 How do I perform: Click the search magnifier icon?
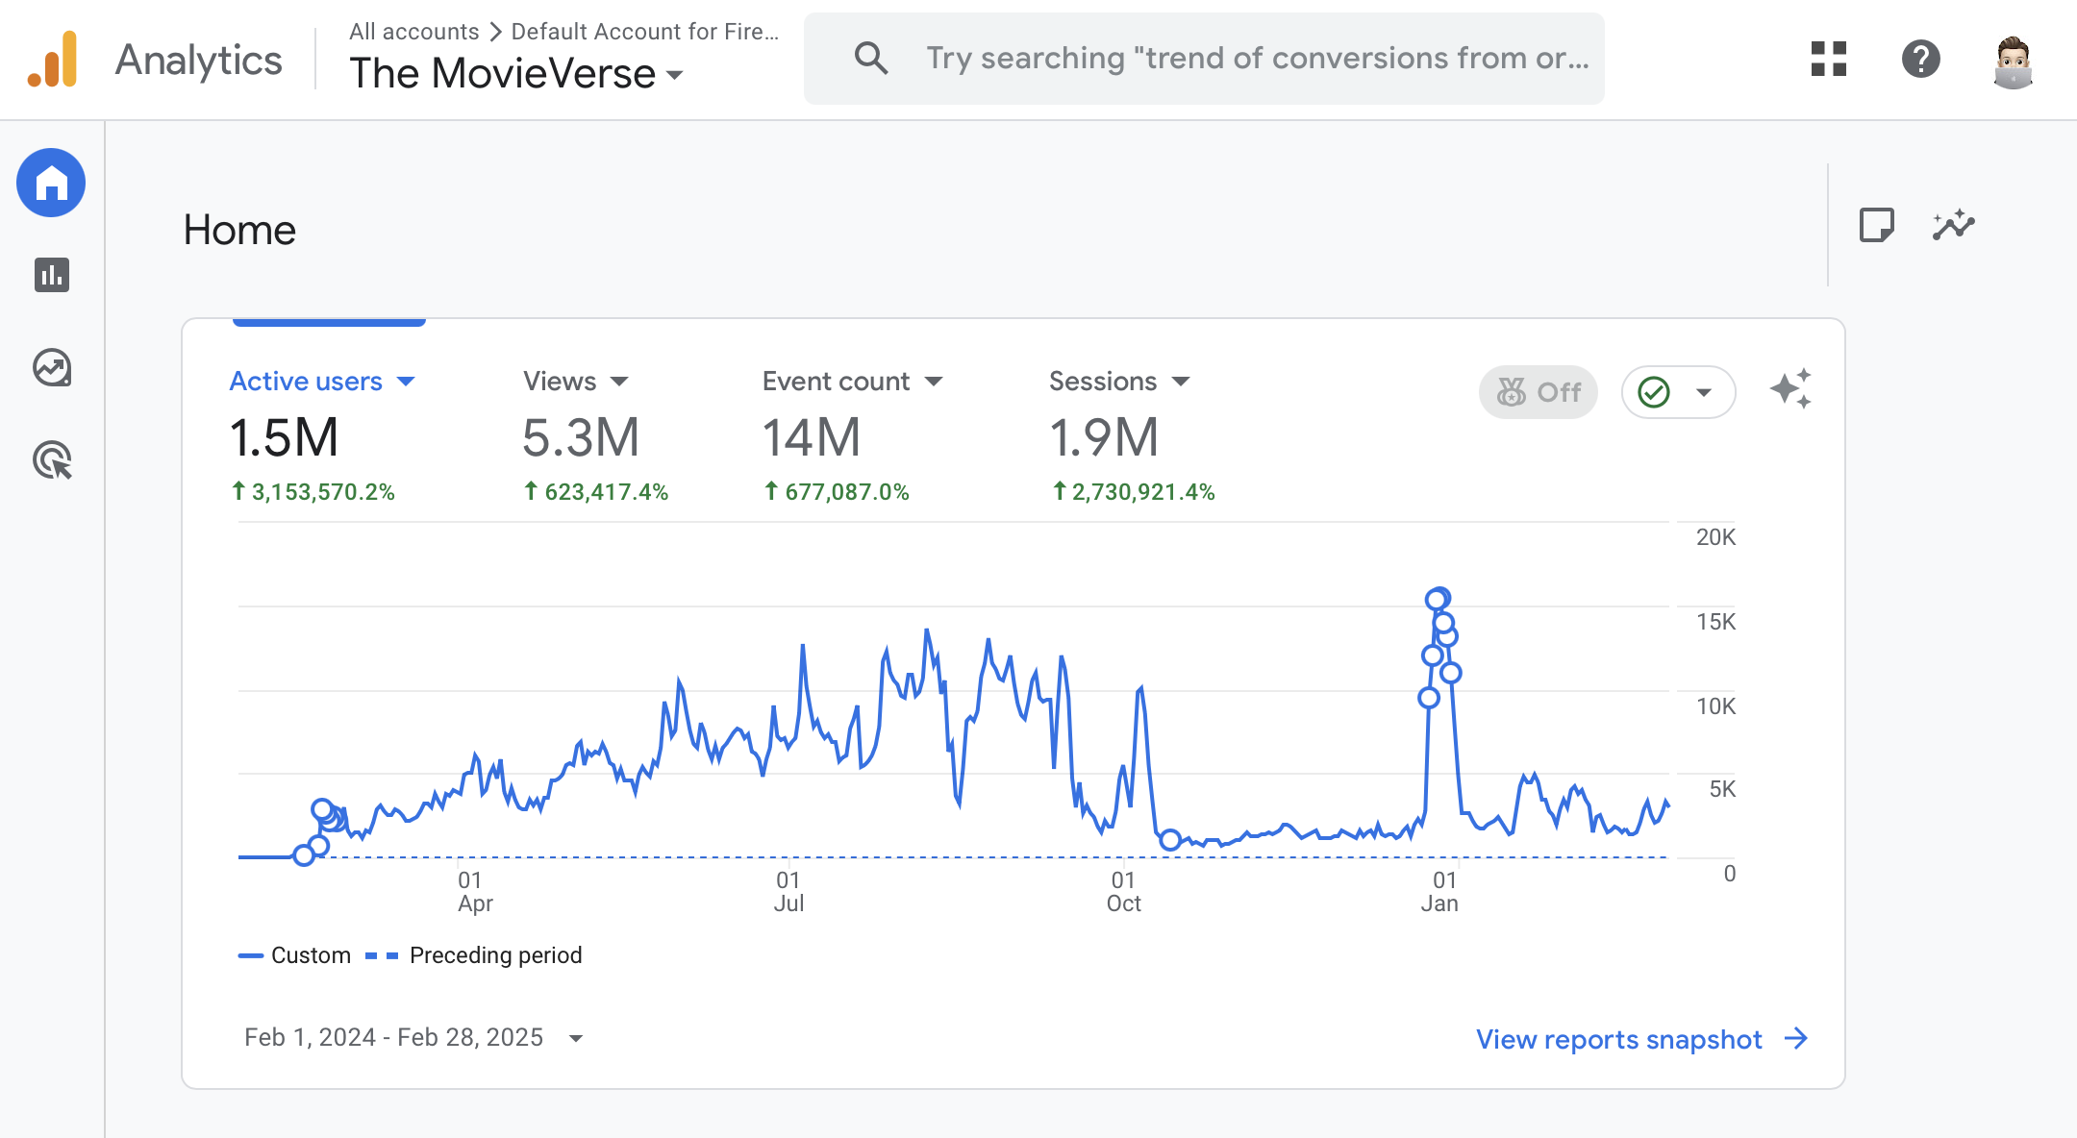(870, 59)
